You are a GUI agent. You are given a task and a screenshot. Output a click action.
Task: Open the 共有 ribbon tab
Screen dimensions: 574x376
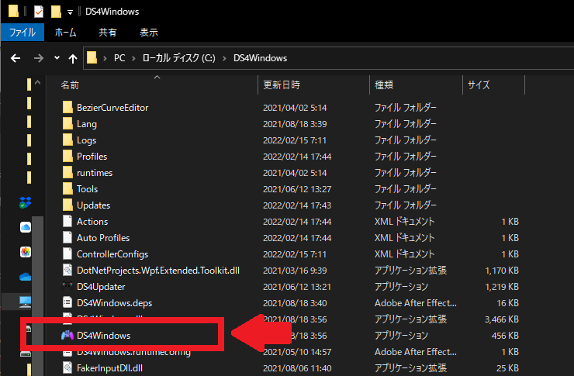click(108, 33)
